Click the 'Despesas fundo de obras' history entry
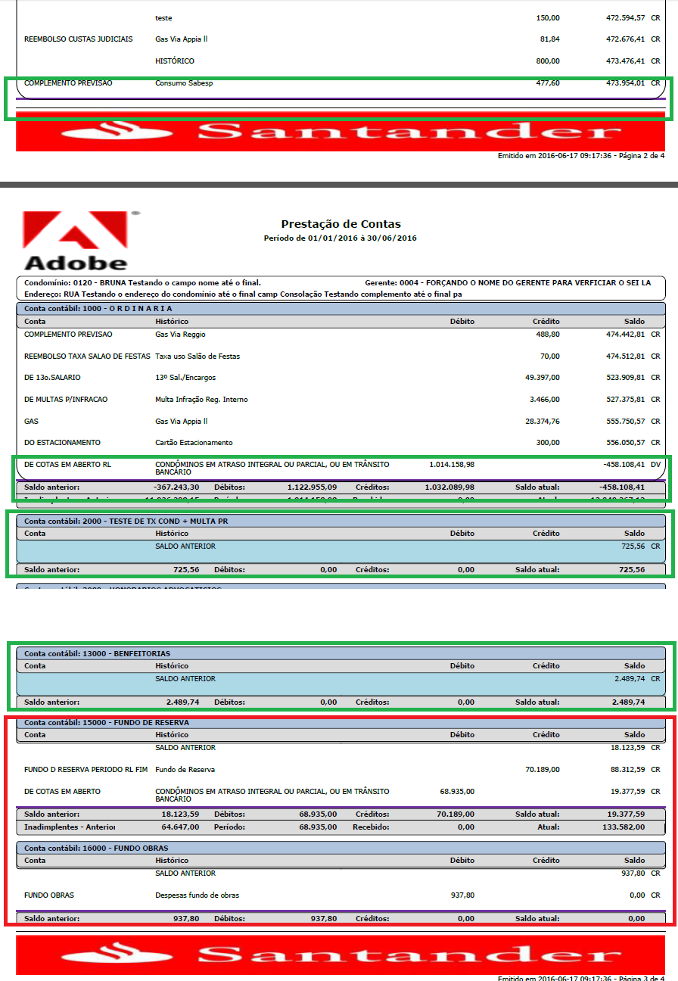Screen dimensions: 678x981 tap(197, 895)
